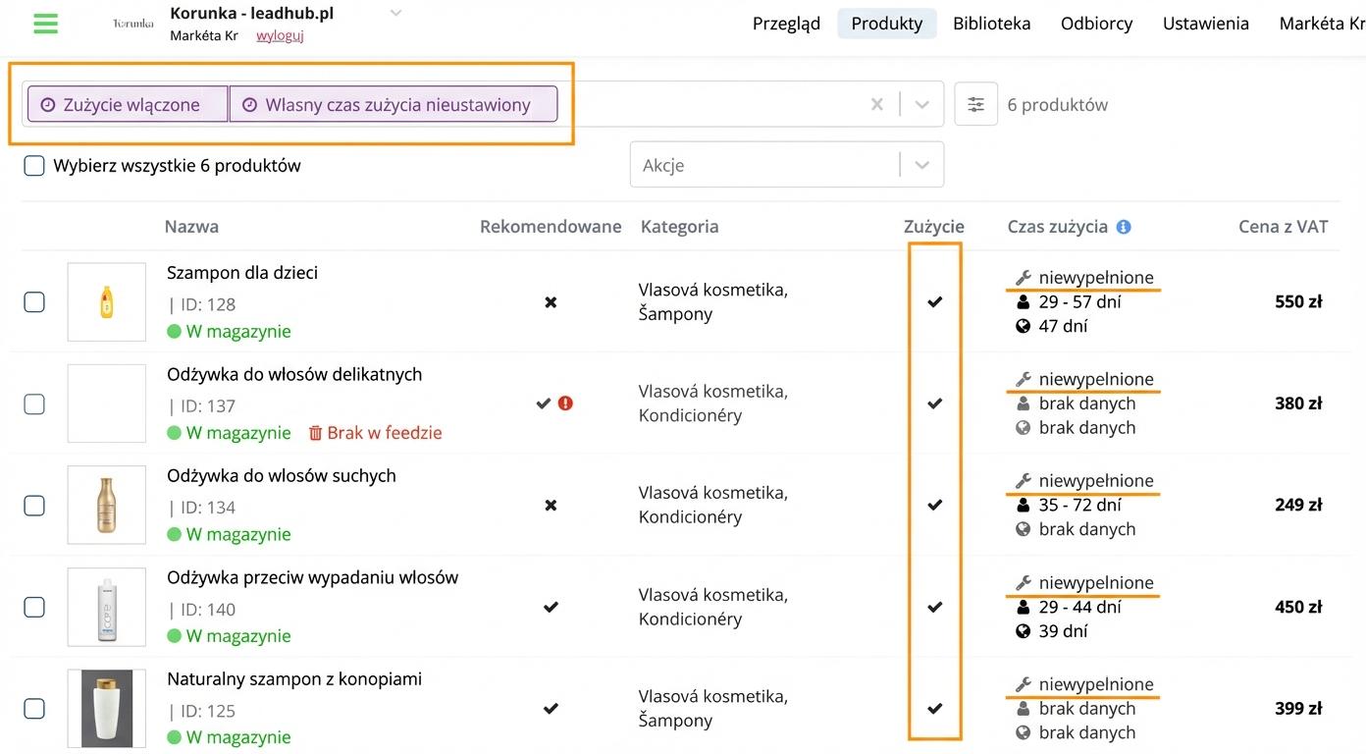This screenshot has height=754, width=1366.
Task: Click Odżywka przeciw wypadaniu włosów product thumbnail
Action: click(x=107, y=608)
